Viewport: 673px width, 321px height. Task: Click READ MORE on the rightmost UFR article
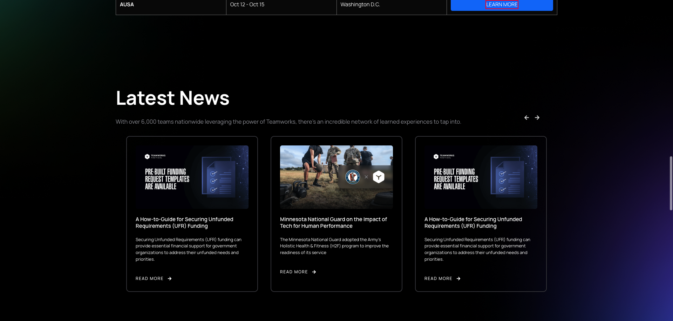[438, 278]
